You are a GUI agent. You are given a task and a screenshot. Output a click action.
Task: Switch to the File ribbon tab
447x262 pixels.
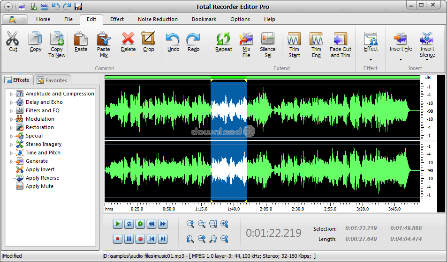click(68, 19)
